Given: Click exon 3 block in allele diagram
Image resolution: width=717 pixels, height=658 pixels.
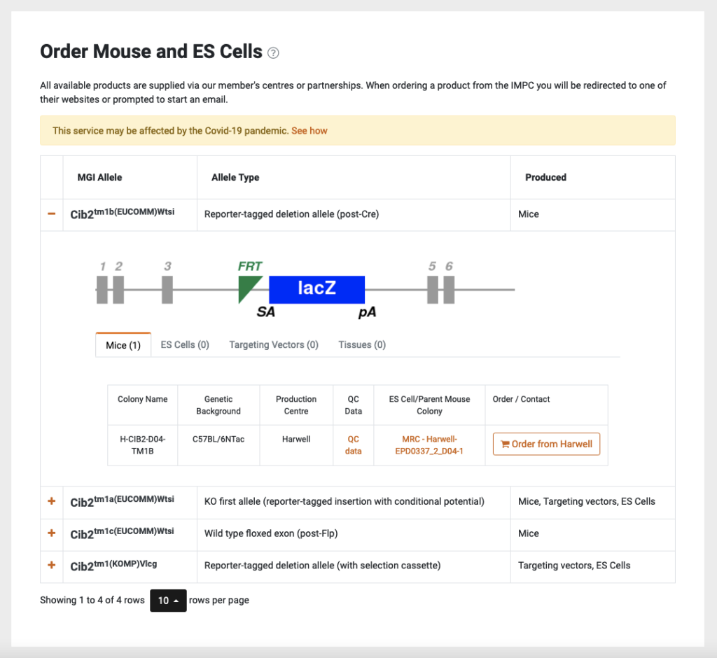Looking at the screenshot, I should click(167, 289).
